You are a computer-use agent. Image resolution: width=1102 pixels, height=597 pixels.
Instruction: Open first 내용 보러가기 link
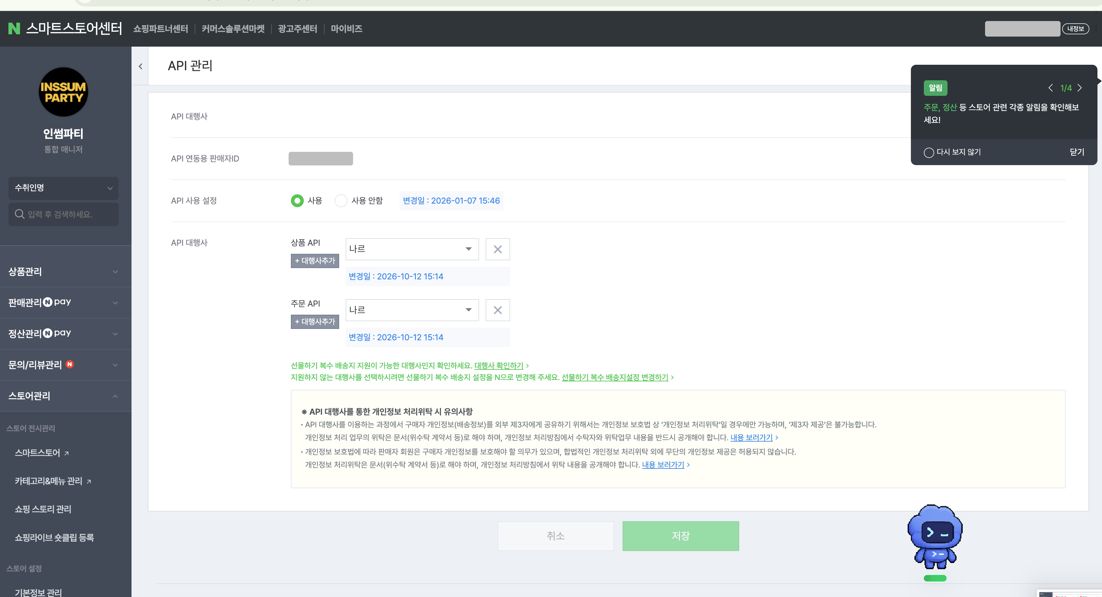[x=751, y=437]
